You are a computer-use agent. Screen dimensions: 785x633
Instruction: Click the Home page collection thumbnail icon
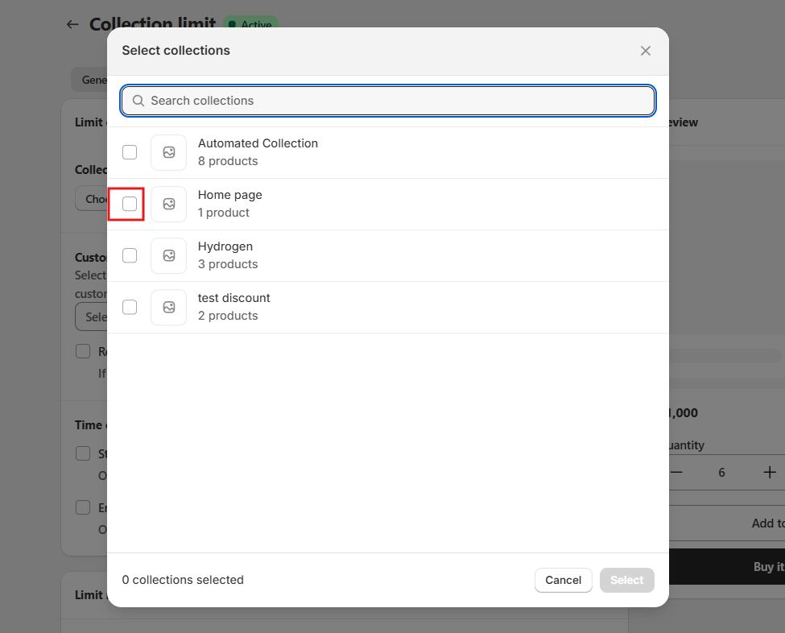click(168, 204)
